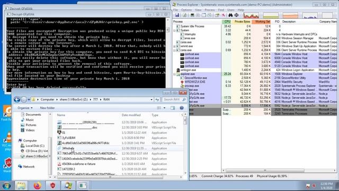Open Users menu in Process Explorer
Viewport: 339px width, 191px height.
tap(231, 10)
